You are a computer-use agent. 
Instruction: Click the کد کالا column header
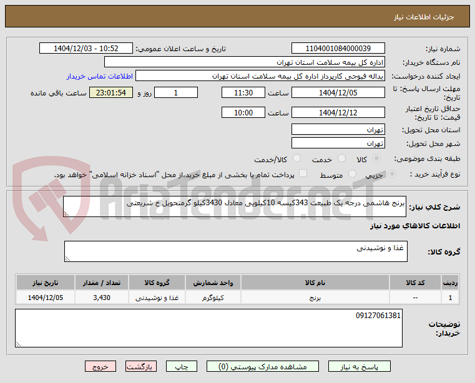[x=415, y=283]
